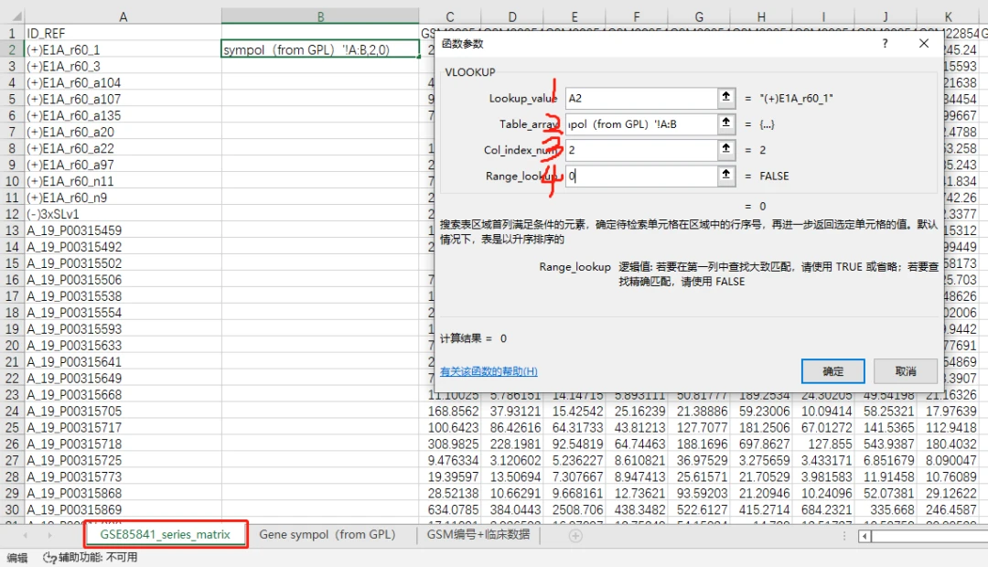The width and height of the screenshot is (988, 567).
Task: Switch to GSM编号+临床数据 sheet tab
Action: tap(478, 534)
